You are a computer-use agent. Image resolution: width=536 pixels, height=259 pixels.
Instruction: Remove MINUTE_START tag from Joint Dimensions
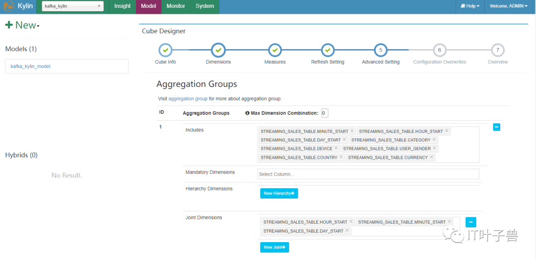tap(449, 222)
